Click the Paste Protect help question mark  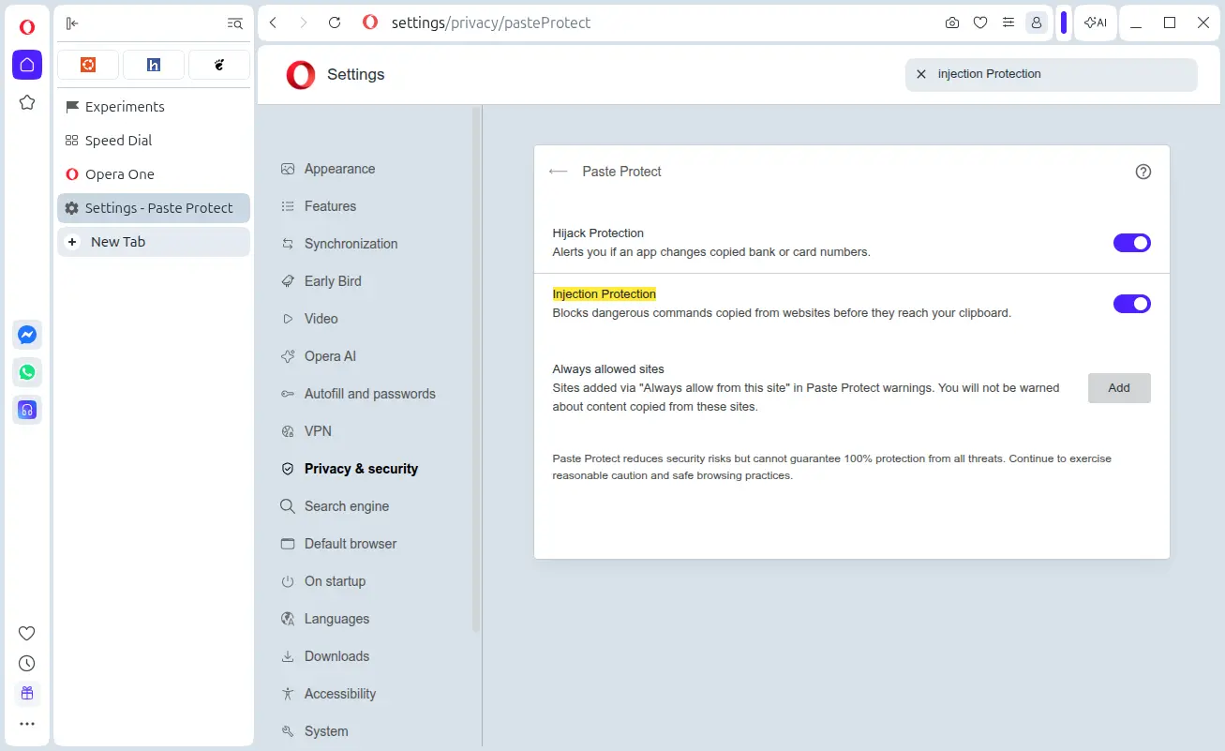pyautogui.click(x=1143, y=172)
